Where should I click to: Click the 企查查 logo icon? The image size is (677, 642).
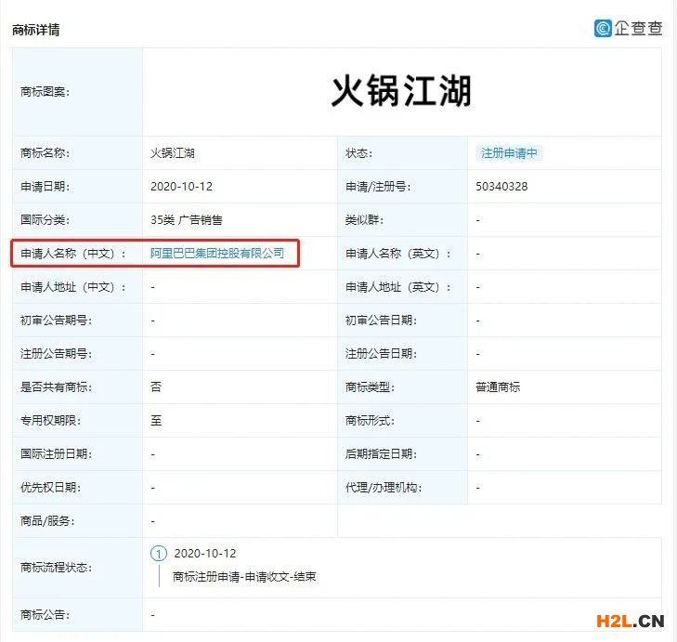tap(604, 28)
